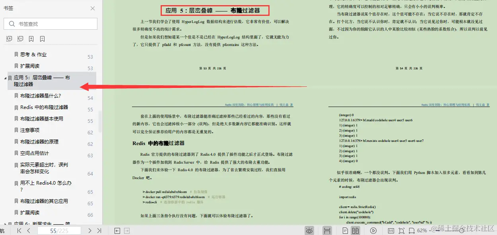Image resolution: width=497 pixels, height=235 pixels.
Task: Click the previous page arrow
Action: point(29,230)
